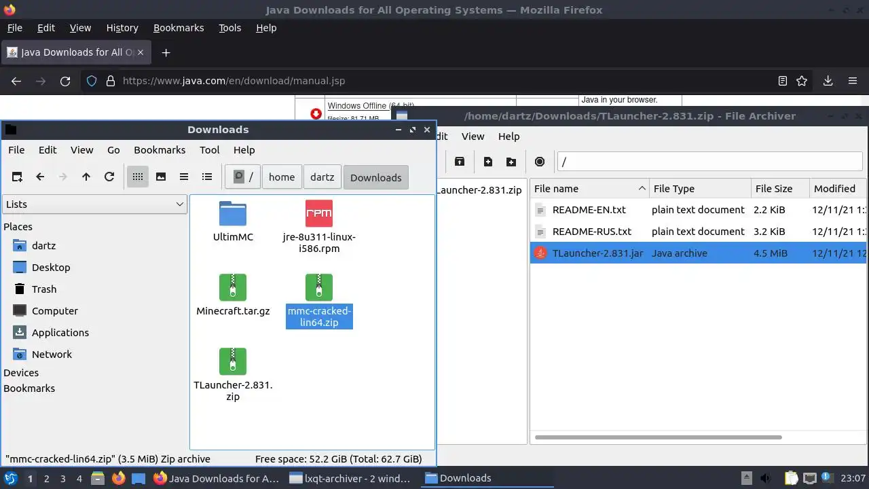Go back in the Downloads file manager
The image size is (869, 489).
coord(40,177)
